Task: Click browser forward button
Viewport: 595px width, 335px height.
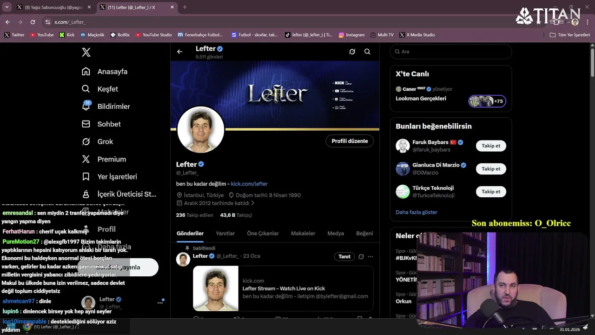Action: click(x=20, y=22)
